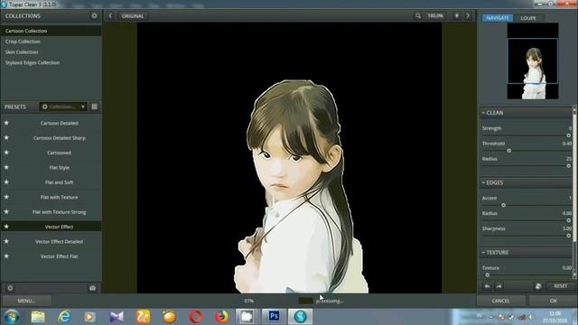Click favorite star for Vector Effect Flat
Viewport: 578px width, 325px height.
tap(6, 255)
